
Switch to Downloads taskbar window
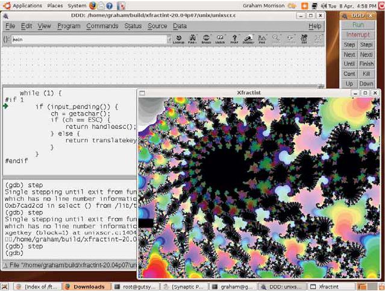pos(86,287)
